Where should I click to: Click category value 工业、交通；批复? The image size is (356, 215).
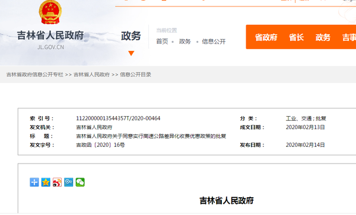click(306, 118)
